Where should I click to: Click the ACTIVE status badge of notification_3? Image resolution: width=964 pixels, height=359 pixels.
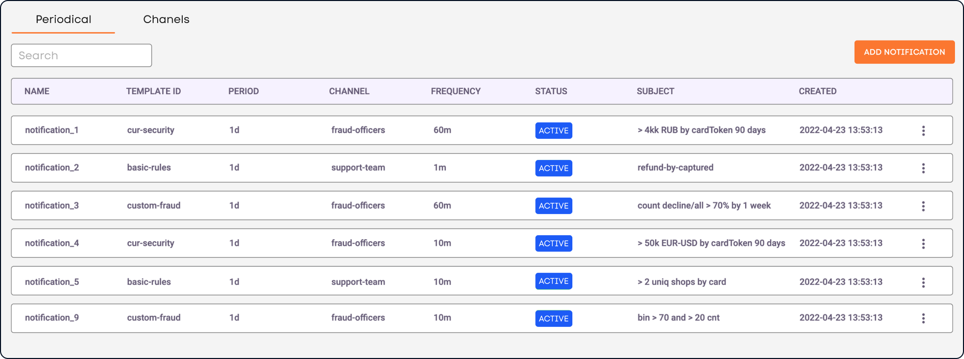point(553,206)
